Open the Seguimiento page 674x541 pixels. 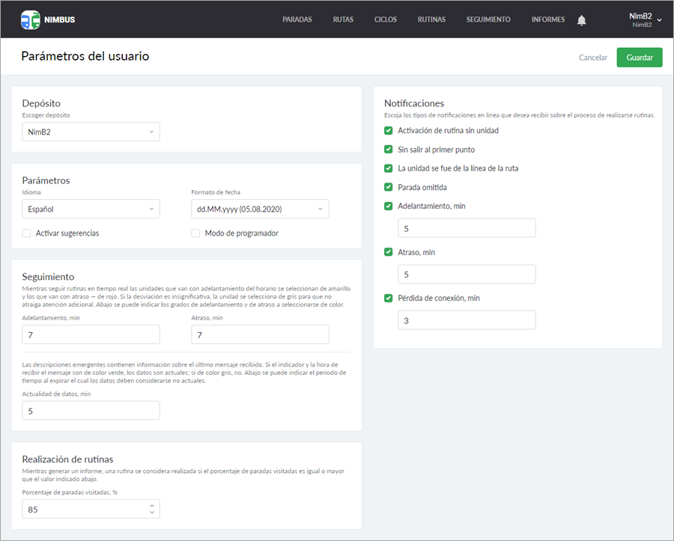click(x=488, y=19)
